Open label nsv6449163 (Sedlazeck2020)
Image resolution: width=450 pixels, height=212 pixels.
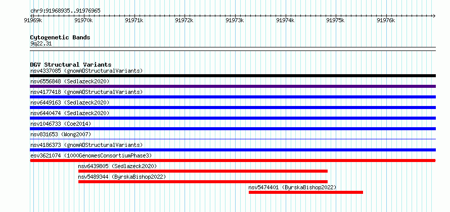[x=70, y=102]
